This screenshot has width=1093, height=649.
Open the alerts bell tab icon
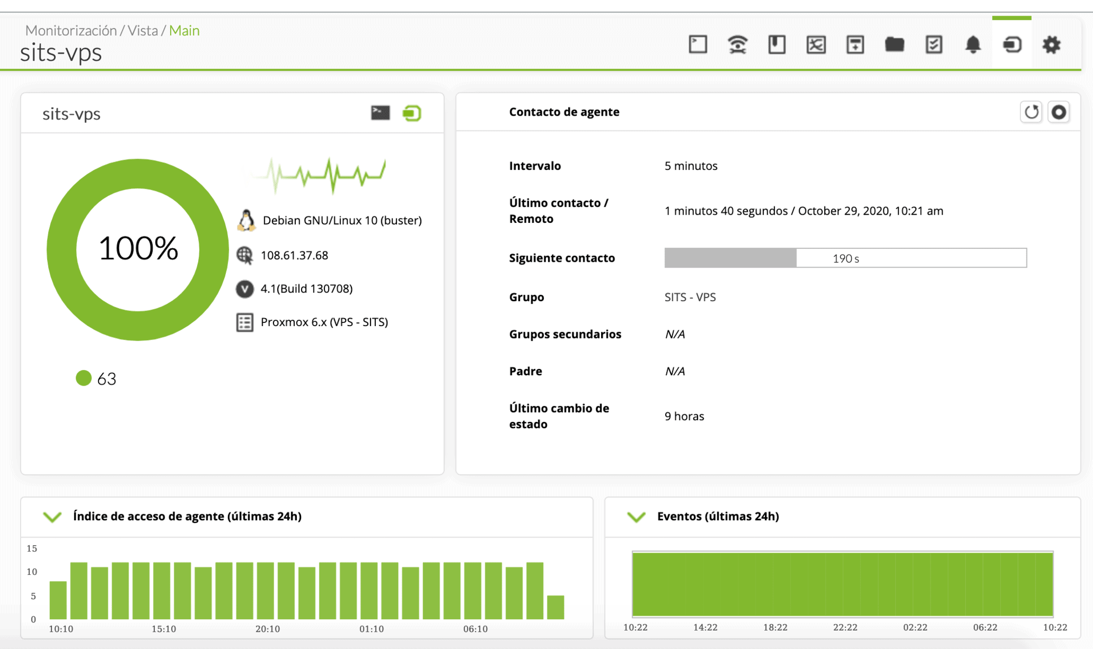coord(973,44)
